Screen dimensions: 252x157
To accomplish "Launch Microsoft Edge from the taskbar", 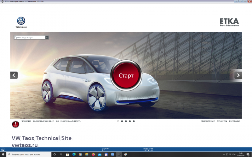I will (74, 154).
